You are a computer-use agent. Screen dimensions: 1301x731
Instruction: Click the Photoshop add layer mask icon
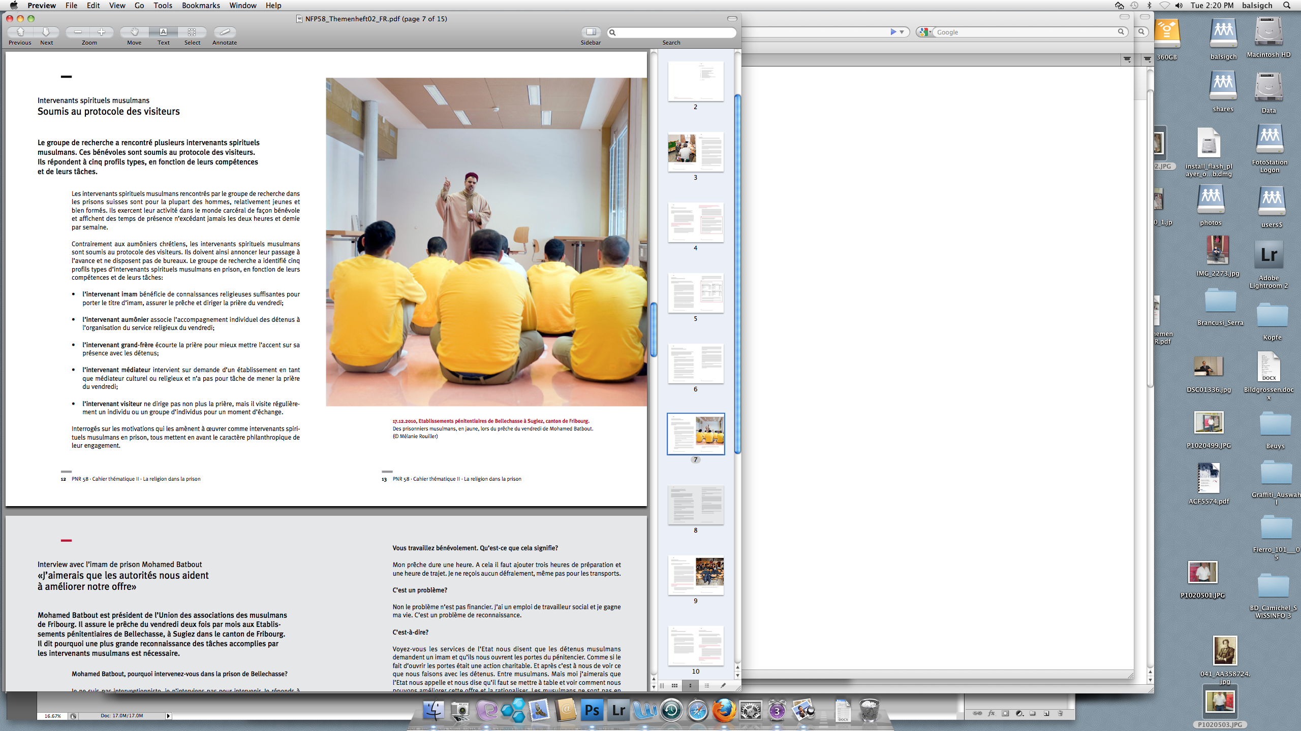coord(1005,713)
